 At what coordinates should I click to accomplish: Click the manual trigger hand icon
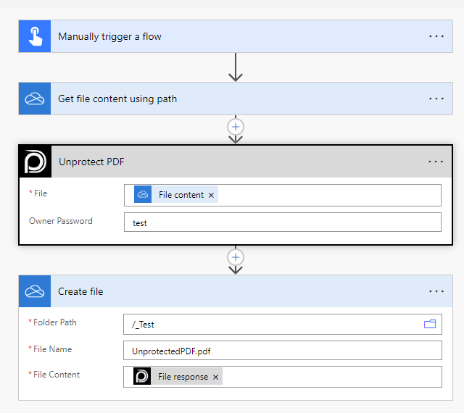point(35,36)
